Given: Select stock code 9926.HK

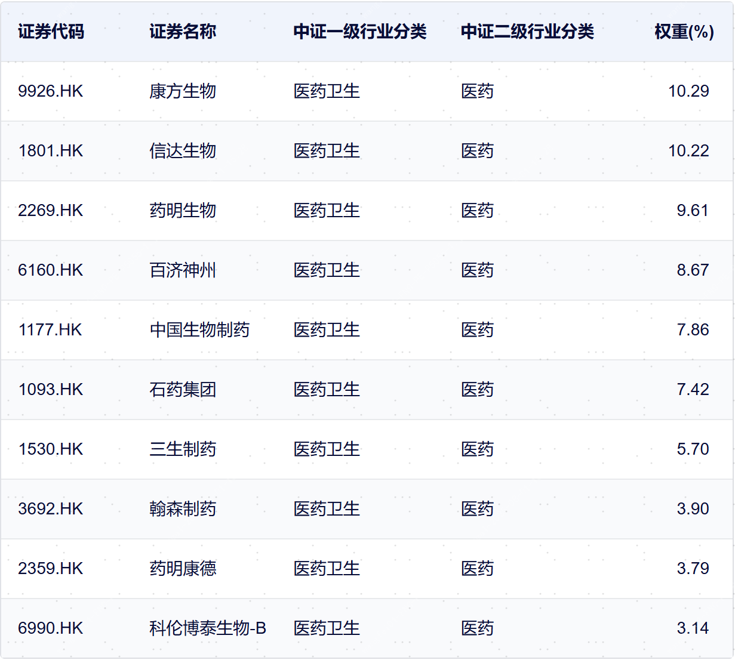Looking at the screenshot, I should tap(51, 91).
